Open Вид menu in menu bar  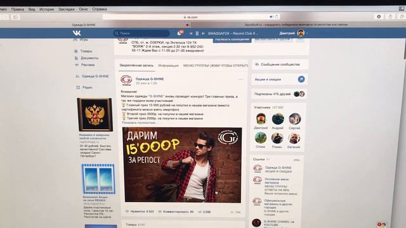[x=32, y=9]
